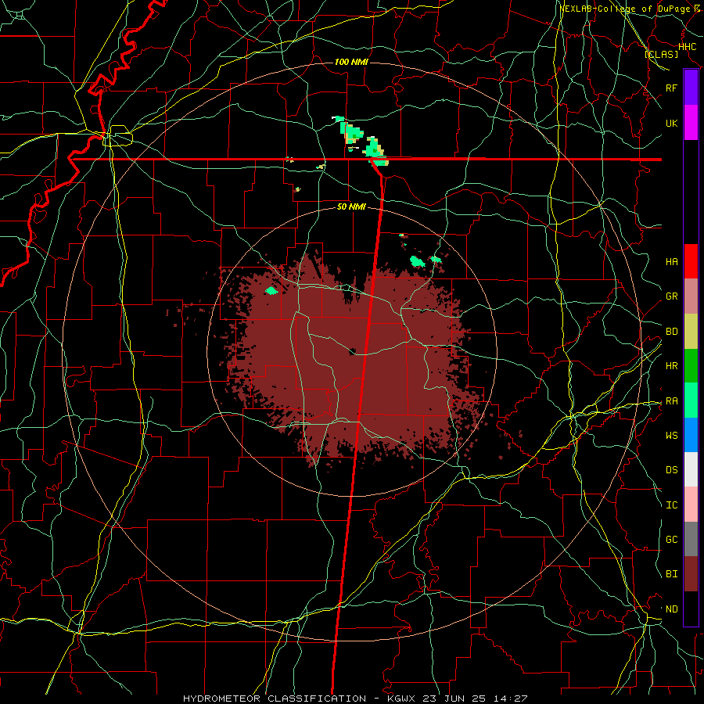Click the BD legend label
The image size is (704, 704).
pos(672,332)
